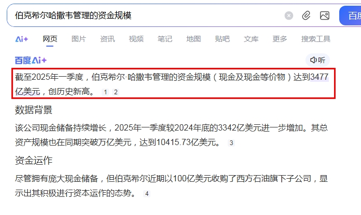This screenshot has height=215, width=361.
Task: Click the blue 百度 search button
Action: [x=350, y=16]
